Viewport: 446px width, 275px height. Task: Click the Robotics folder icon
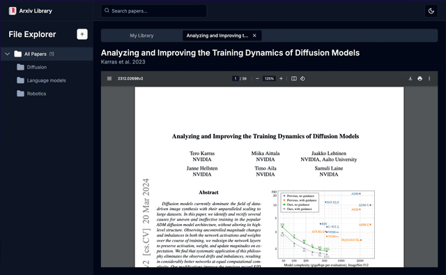20,94
